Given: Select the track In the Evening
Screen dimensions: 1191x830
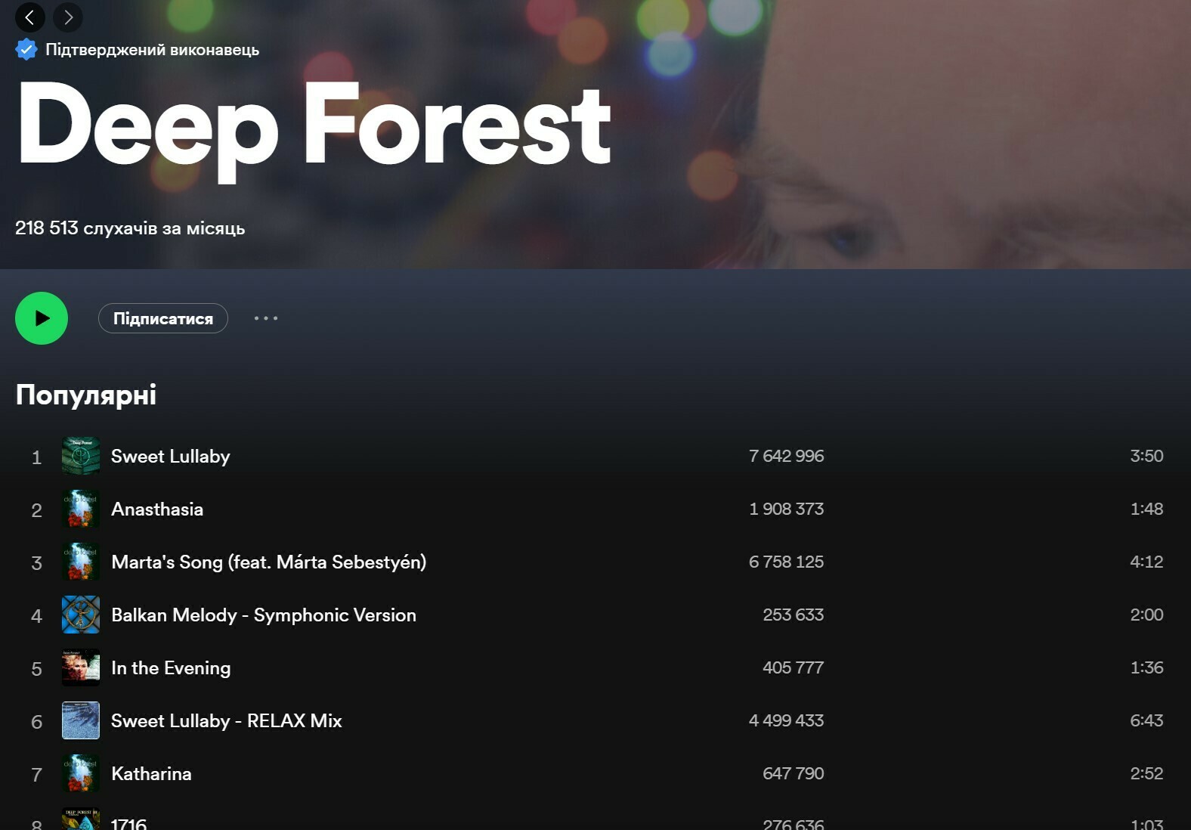Looking at the screenshot, I should click(x=171, y=668).
